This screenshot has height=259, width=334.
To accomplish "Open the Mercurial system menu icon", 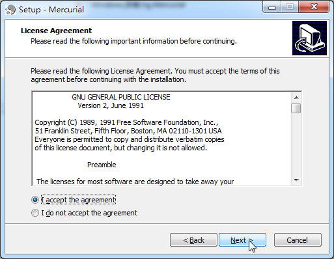I will point(10,10).
